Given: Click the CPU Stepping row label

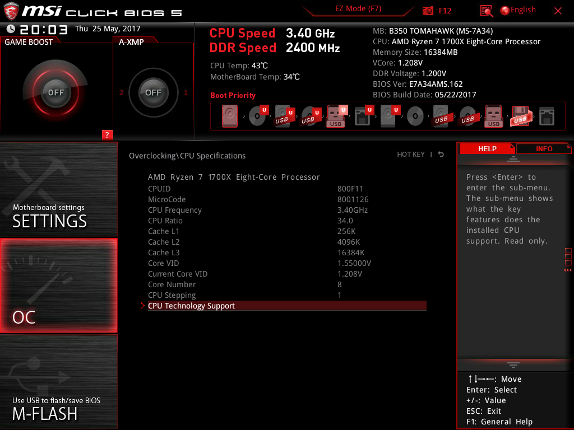Looking at the screenshot, I should tap(172, 295).
